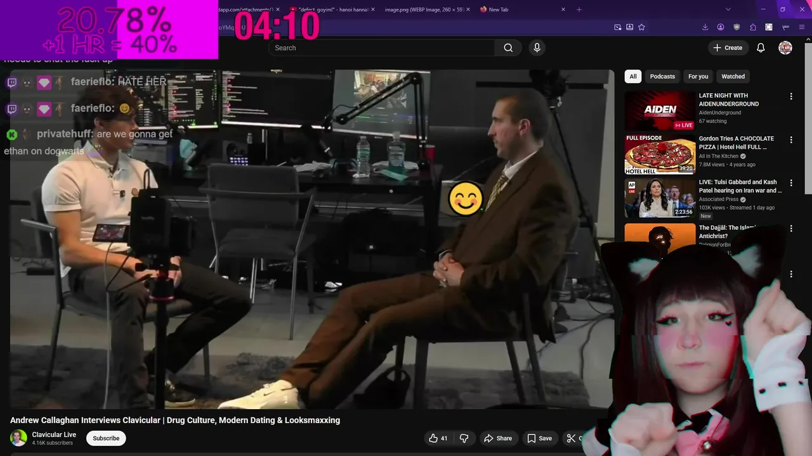Select the Podcasts filter chip

(x=662, y=77)
